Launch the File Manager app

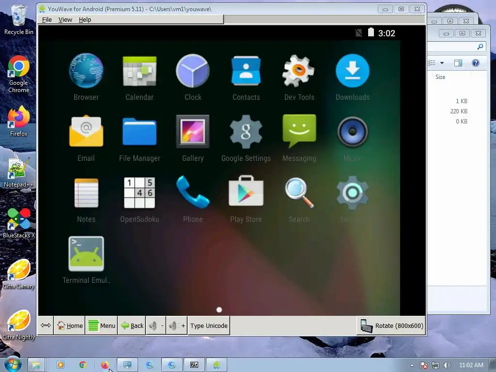[139, 132]
